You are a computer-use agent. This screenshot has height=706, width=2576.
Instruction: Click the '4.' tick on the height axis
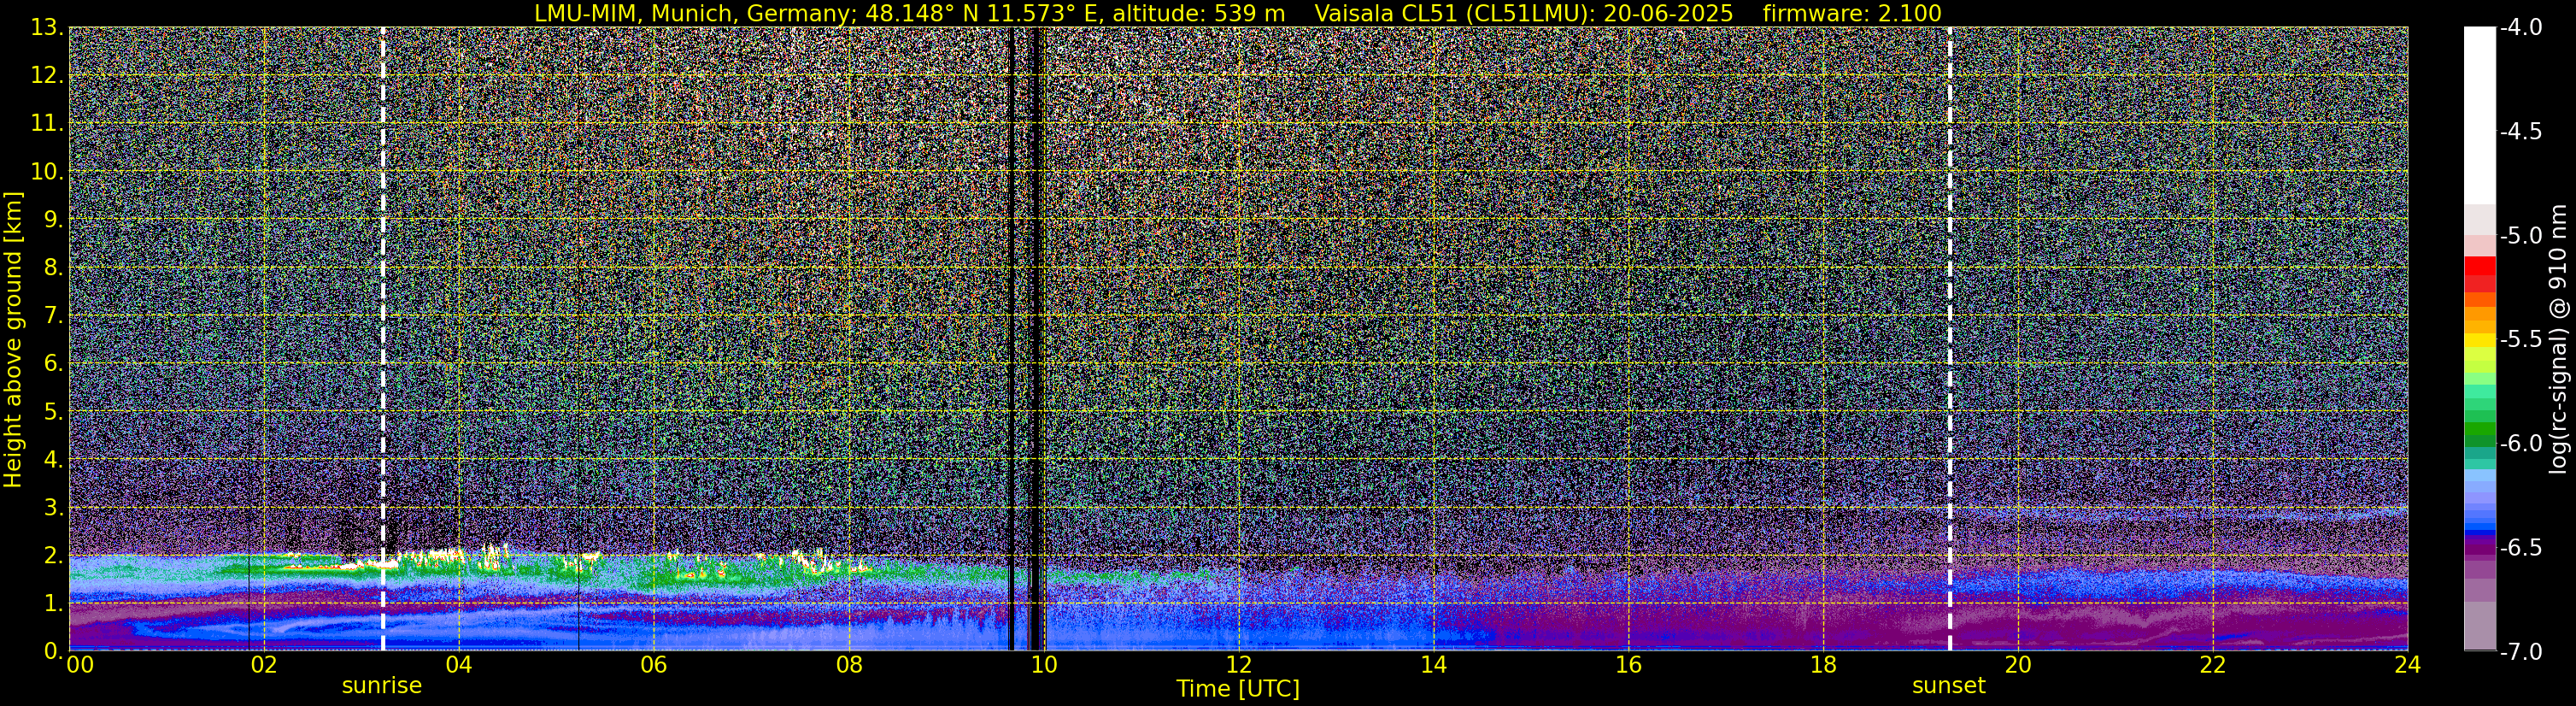pos(53,460)
